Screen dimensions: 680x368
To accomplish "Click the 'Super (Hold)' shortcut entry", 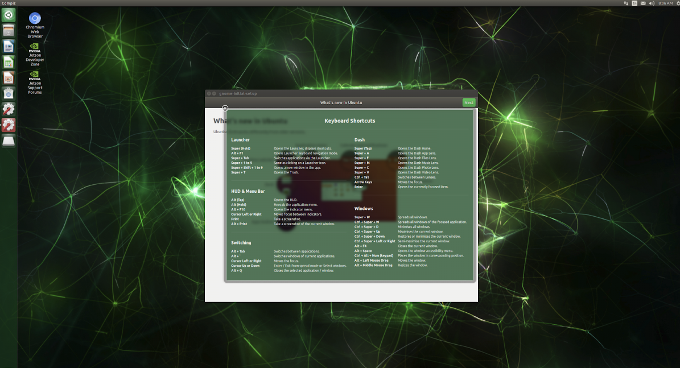I will (241, 148).
